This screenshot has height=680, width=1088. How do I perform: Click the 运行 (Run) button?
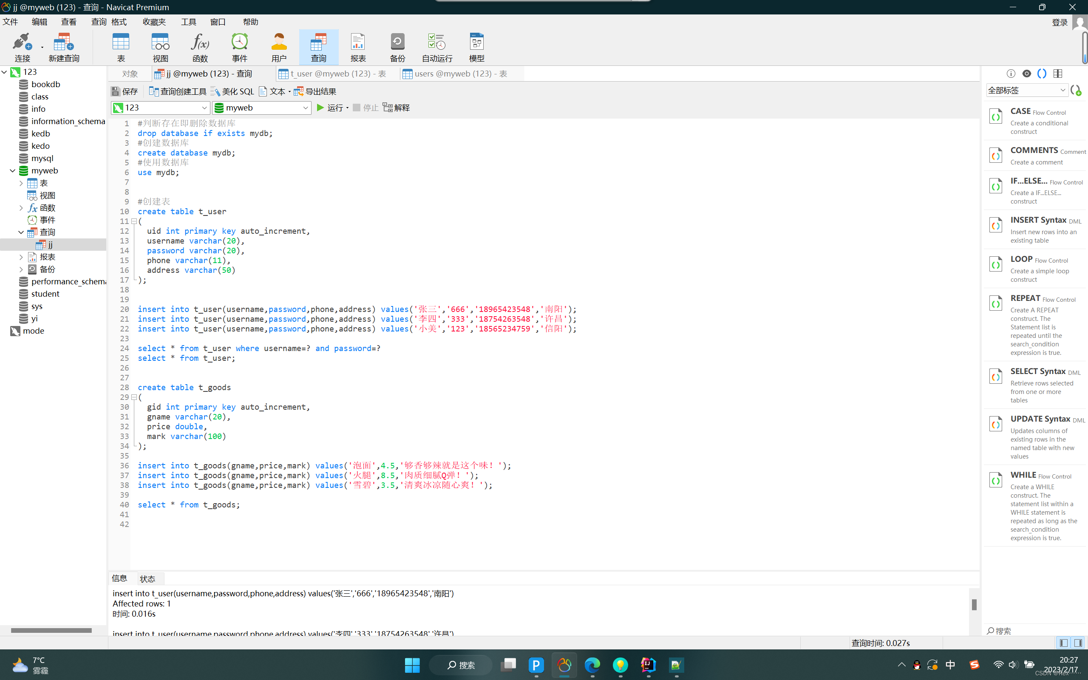click(x=329, y=108)
